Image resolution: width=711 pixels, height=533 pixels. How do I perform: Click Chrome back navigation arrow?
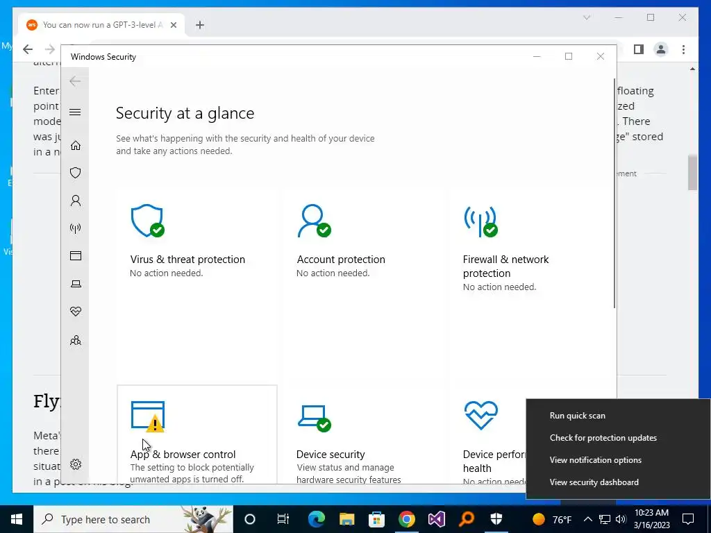pyautogui.click(x=28, y=49)
